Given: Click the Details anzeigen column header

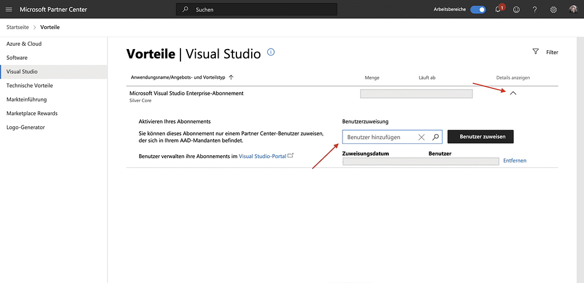Looking at the screenshot, I should coord(513,78).
